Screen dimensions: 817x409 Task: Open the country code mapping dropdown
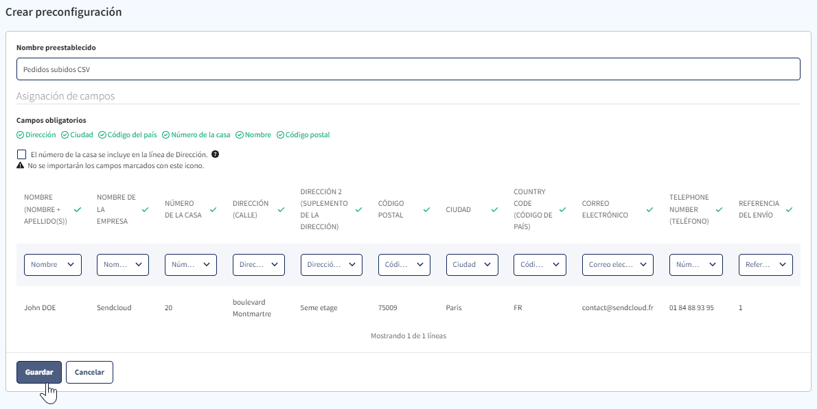pyautogui.click(x=540, y=265)
